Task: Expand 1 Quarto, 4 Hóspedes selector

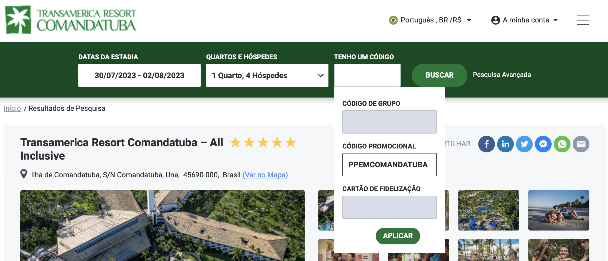Action: tap(267, 75)
